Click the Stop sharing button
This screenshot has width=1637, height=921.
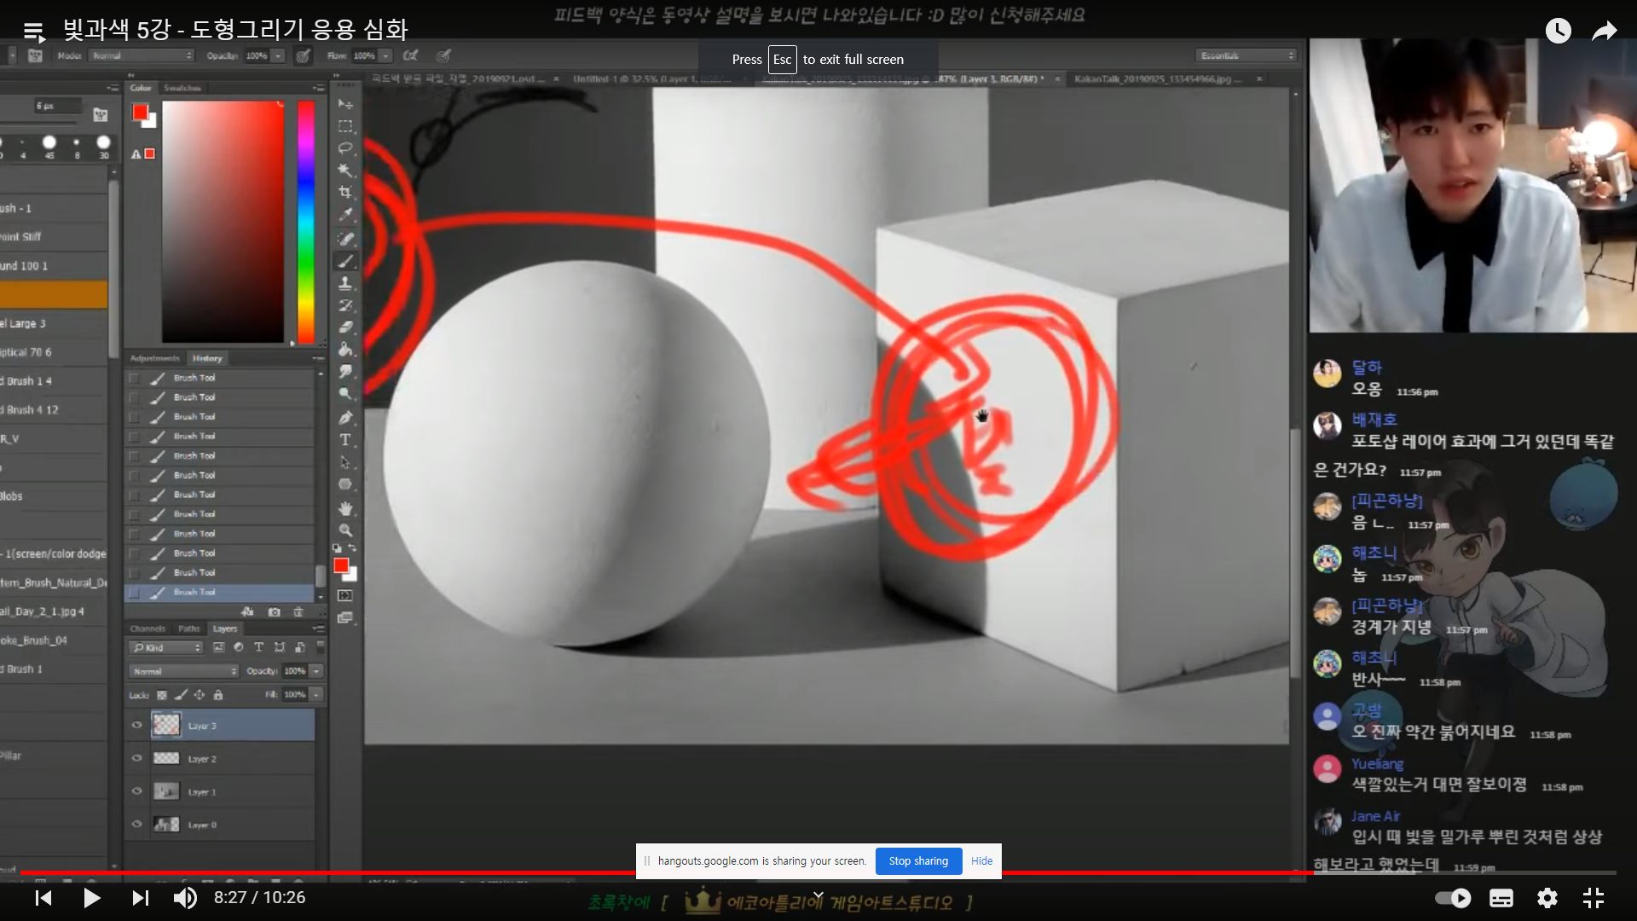click(x=918, y=860)
